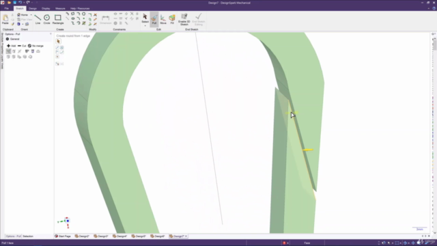Viewport: 437px width, 246px height.
Task: Click the Trim Away icon in Modify group
Action: (x=96, y=14)
